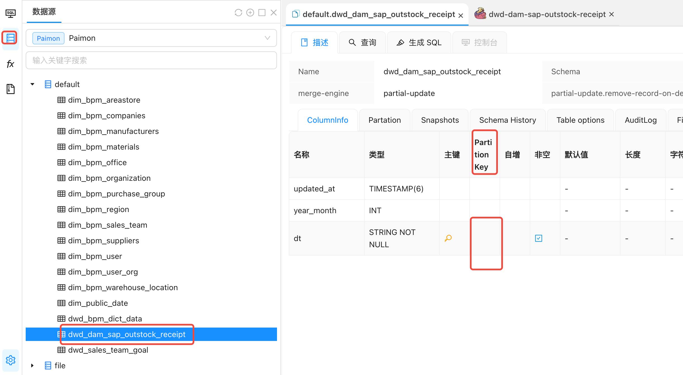This screenshot has height=375, width=683.
Task: Collapse the default database node
Action: coord(32,84)
